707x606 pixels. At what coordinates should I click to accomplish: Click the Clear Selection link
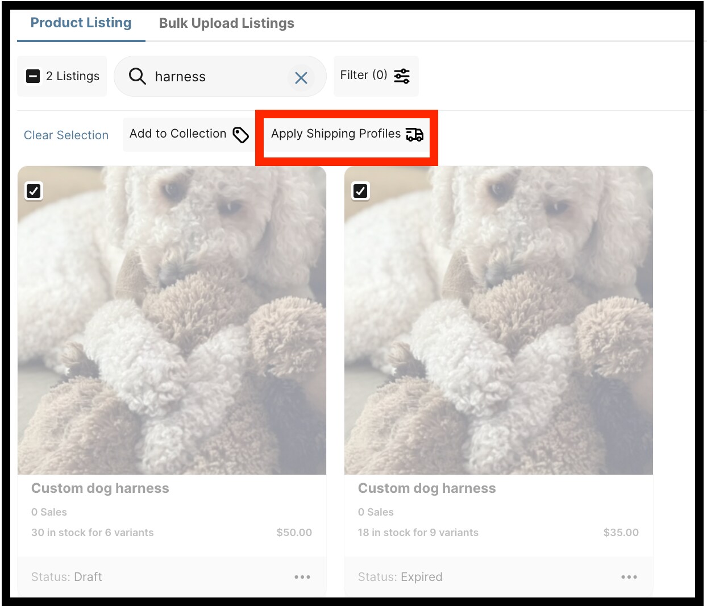click(66, 135)
